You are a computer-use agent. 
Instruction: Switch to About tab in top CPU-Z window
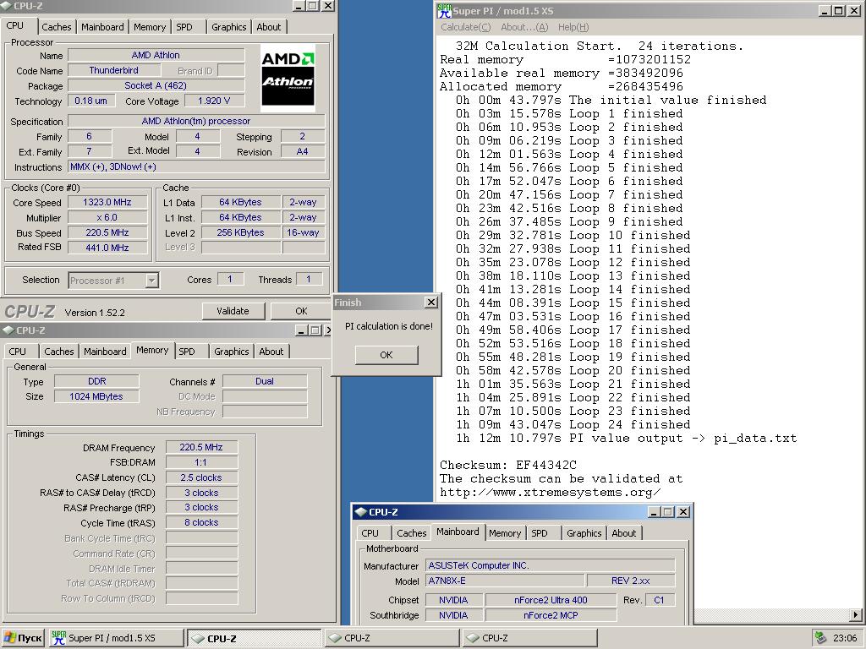click(269, 27)
